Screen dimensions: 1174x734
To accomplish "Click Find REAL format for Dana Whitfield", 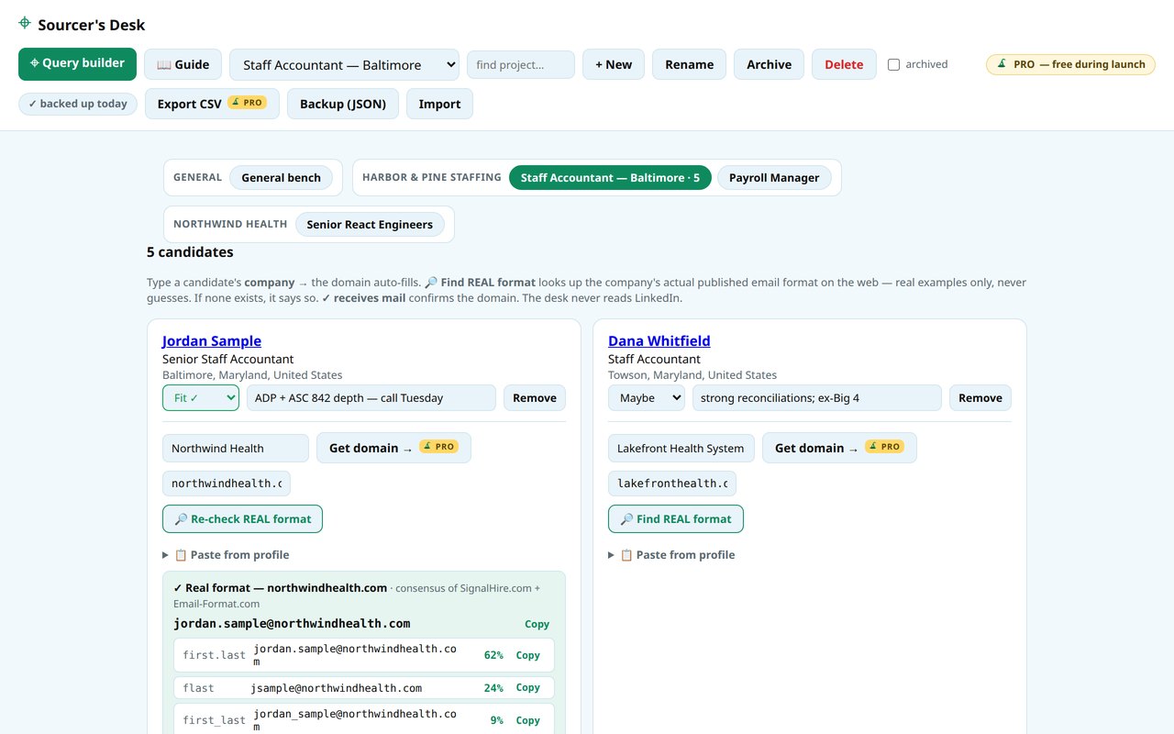I will click(676, 518).
